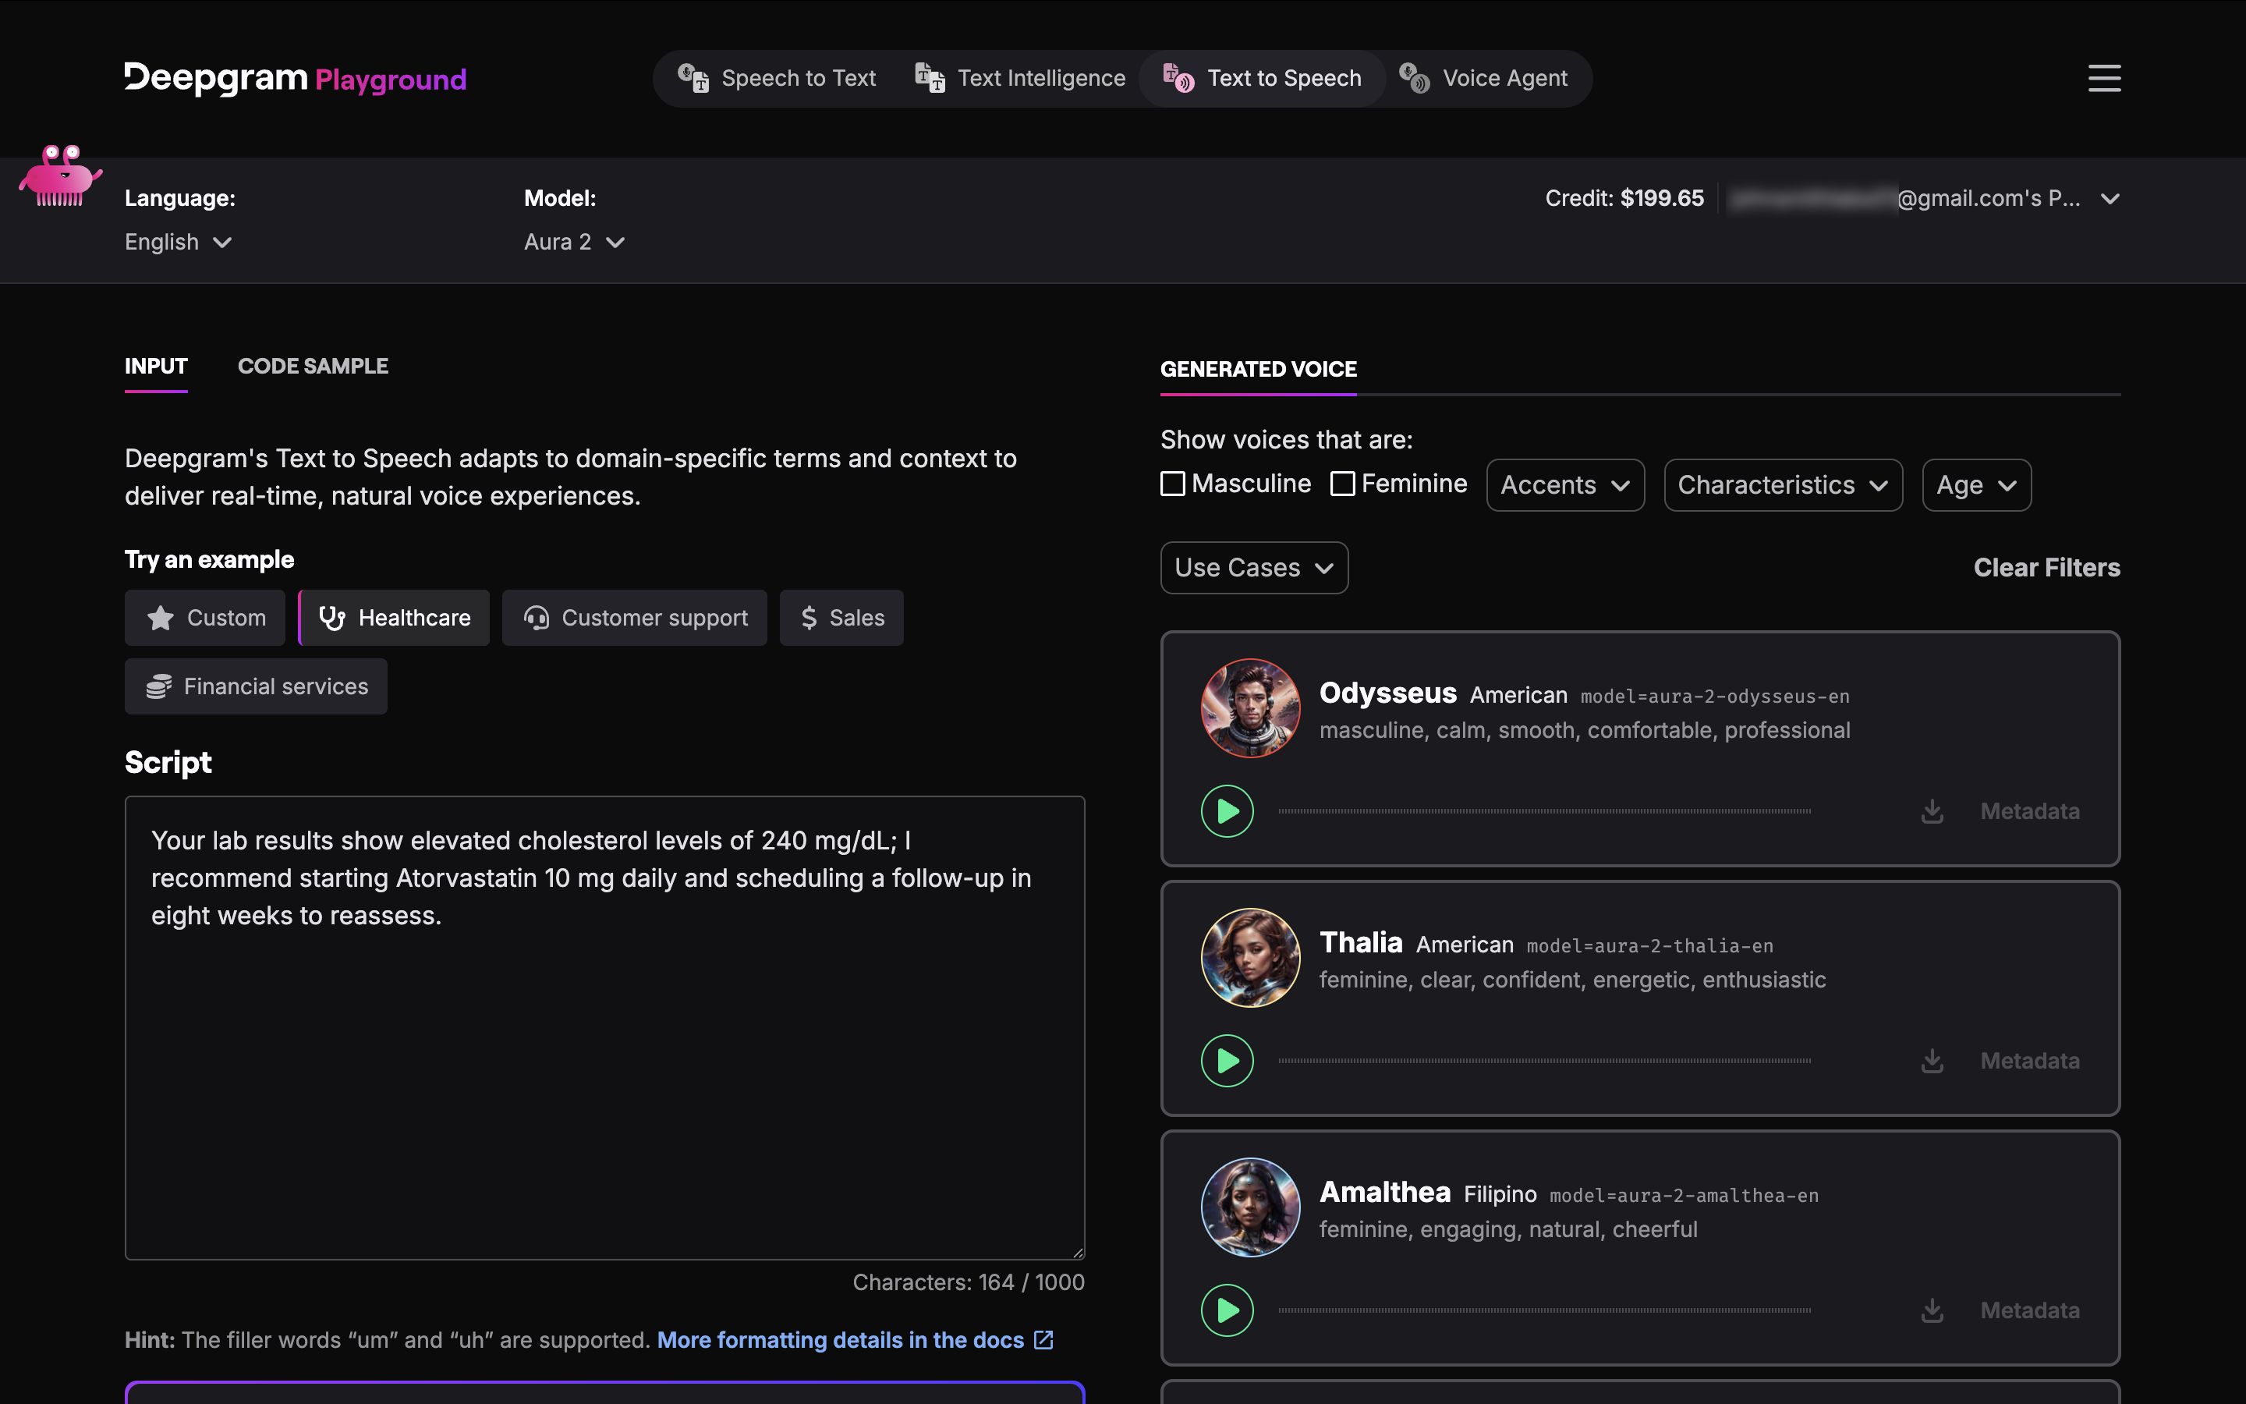Switch to Text Intelligence
This screenshot has height=1404, width=2246.
1020,78
